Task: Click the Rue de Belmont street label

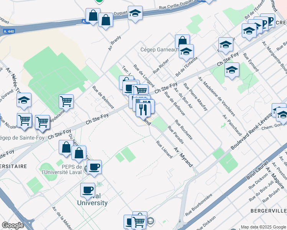Action: [x=103, y=97]
